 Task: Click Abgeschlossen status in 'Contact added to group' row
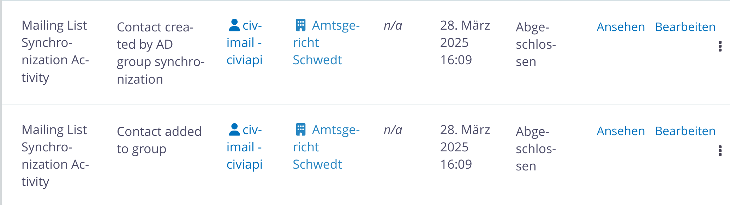(536, 149)
